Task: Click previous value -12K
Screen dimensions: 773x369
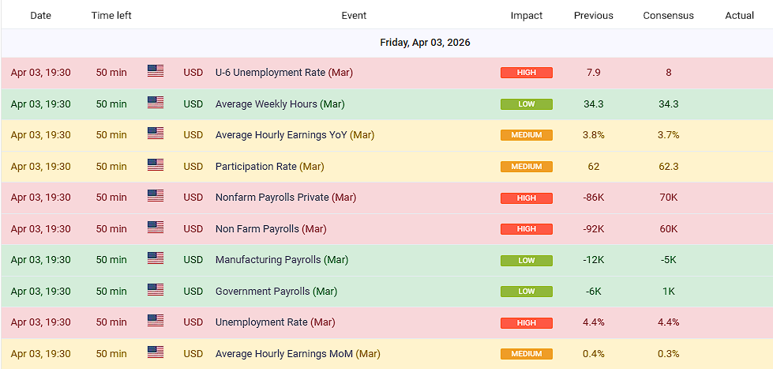Action: [594, 260]
